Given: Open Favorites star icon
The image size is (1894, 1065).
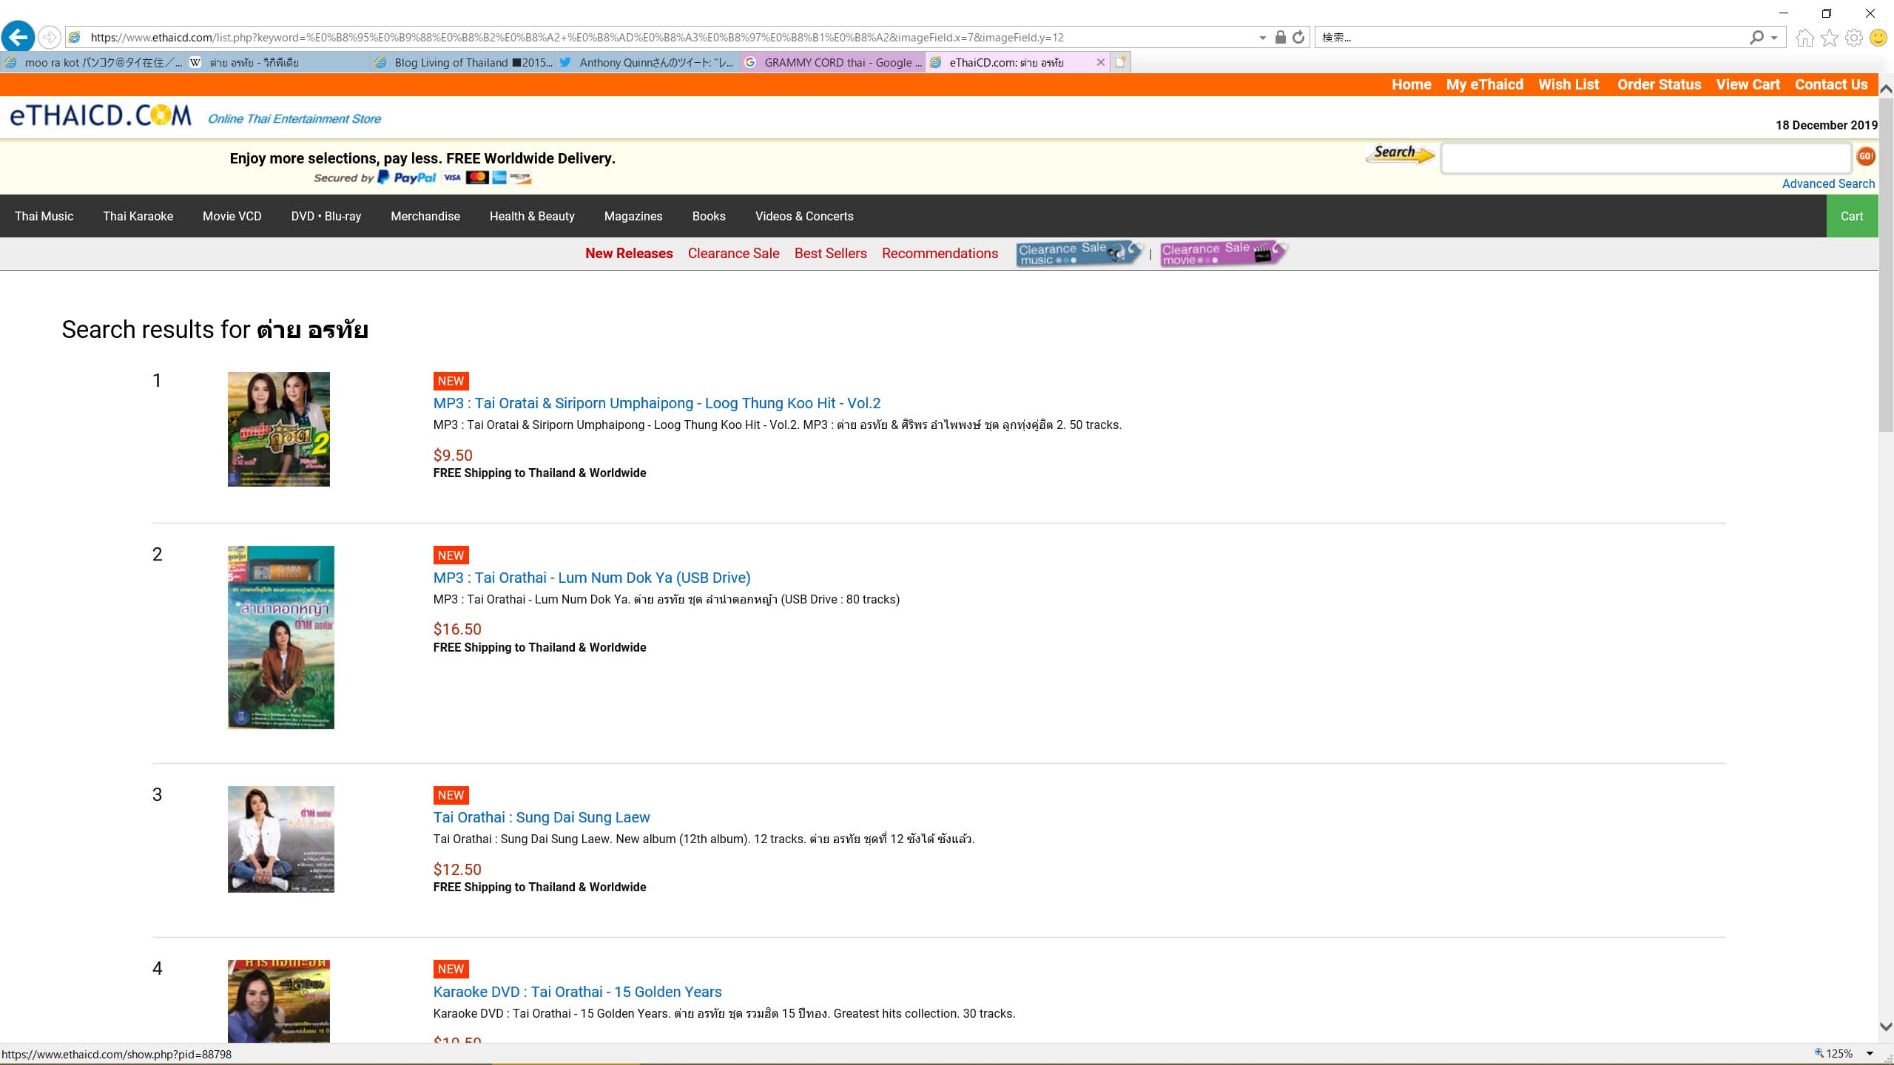Looking at the screenshot, I should coord(1830,37).
